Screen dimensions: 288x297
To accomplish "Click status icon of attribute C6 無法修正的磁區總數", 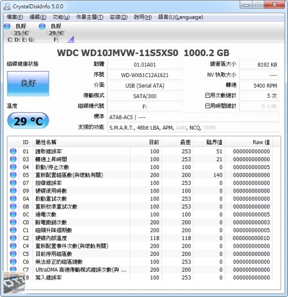I will (x=13, y=262).
